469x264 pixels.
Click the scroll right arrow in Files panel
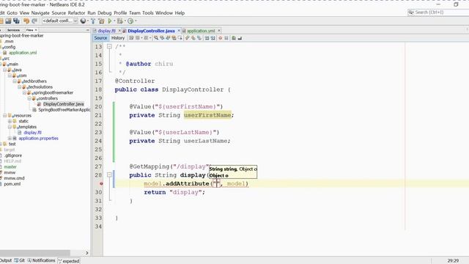pyautogui.click(x=86, y=253)
